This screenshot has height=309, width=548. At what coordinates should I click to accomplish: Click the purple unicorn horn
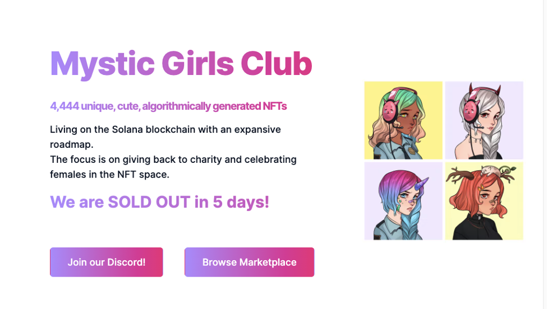(421, 184)
